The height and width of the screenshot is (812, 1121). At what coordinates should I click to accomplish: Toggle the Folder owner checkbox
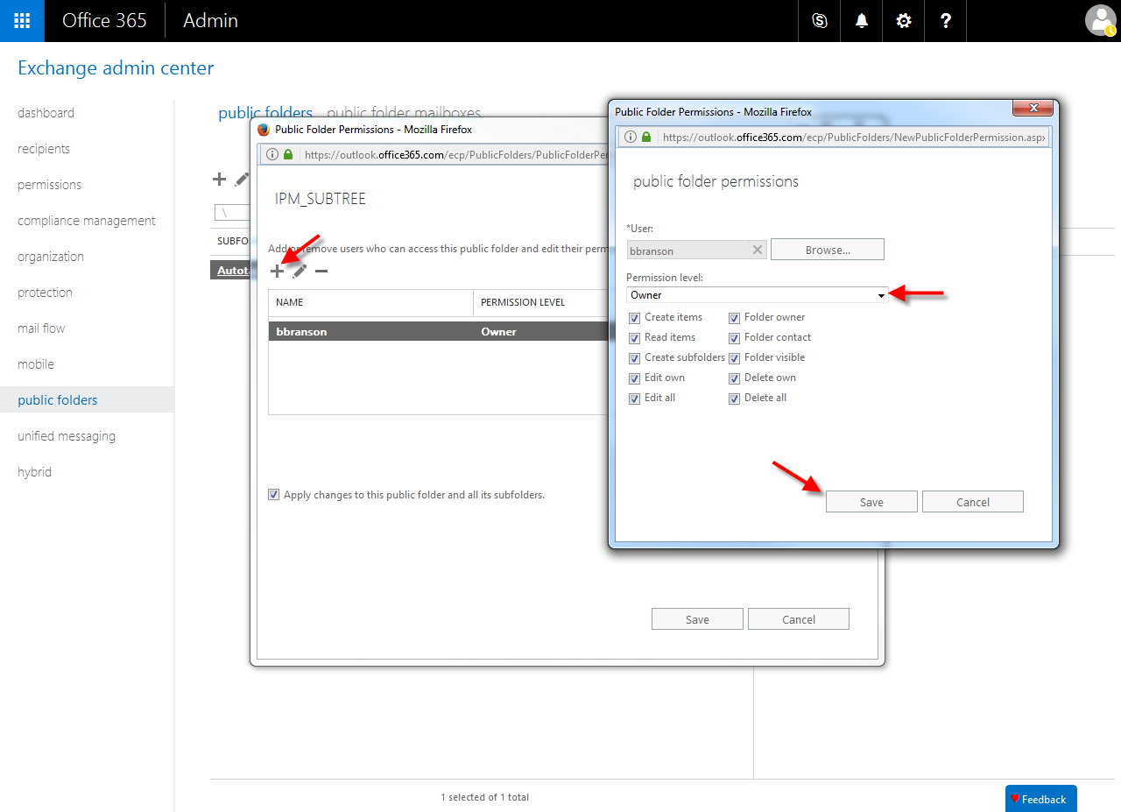pyautogui.click(x=735, y=317)
